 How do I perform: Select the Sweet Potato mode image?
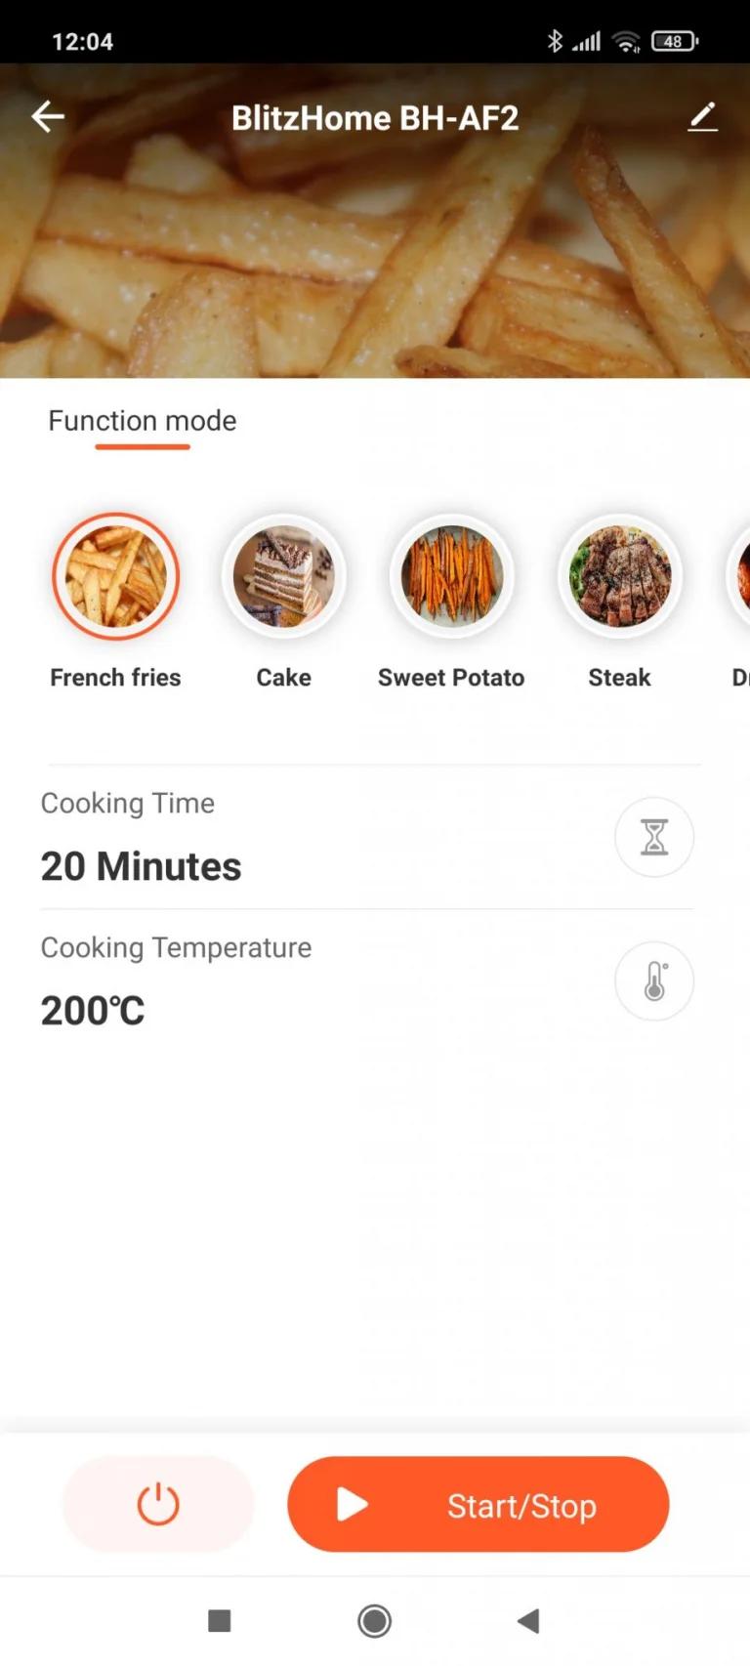click(x=452, y=576)
